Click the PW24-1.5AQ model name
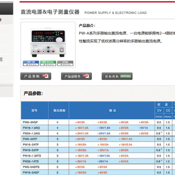The image size is (175, 175). [31, 133]
